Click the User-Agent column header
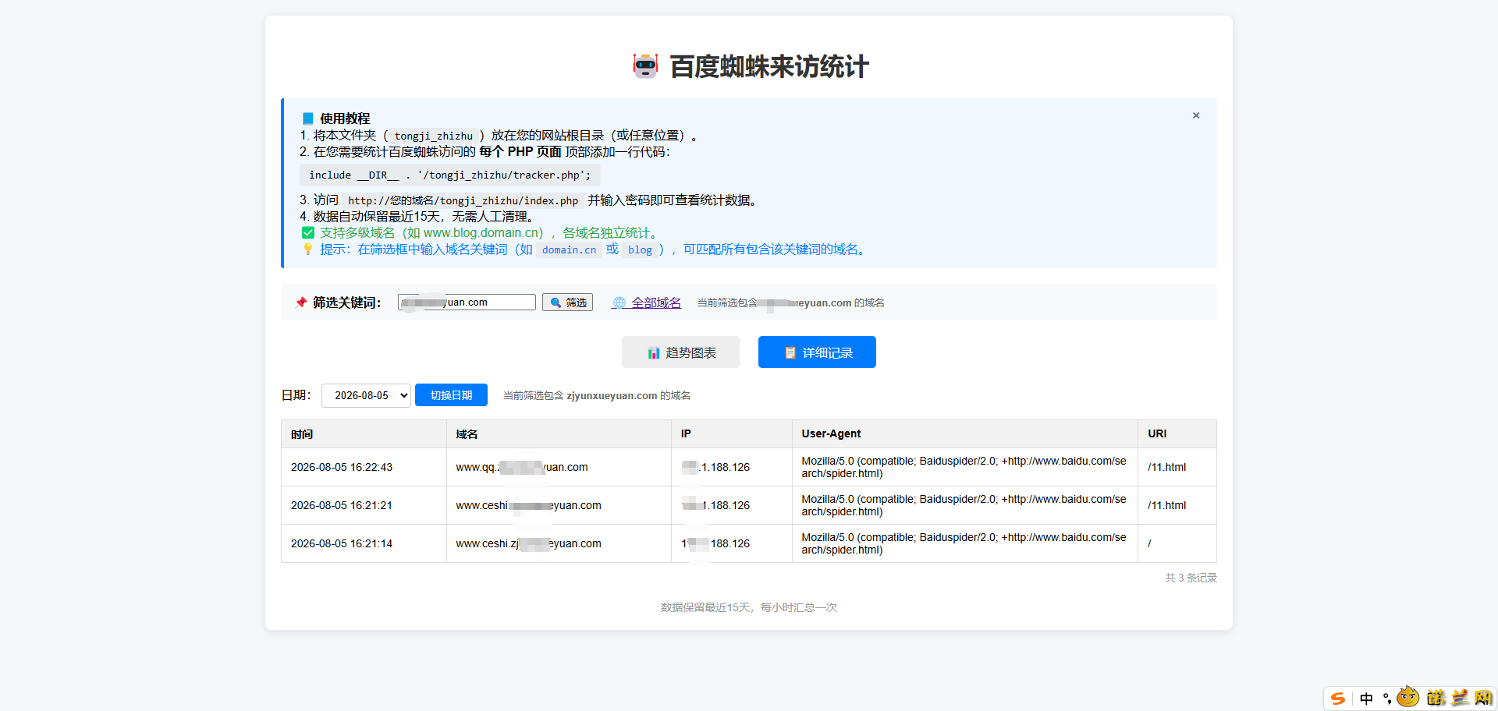The width and height of the screenshot is (1498, 711). (831, 433)
